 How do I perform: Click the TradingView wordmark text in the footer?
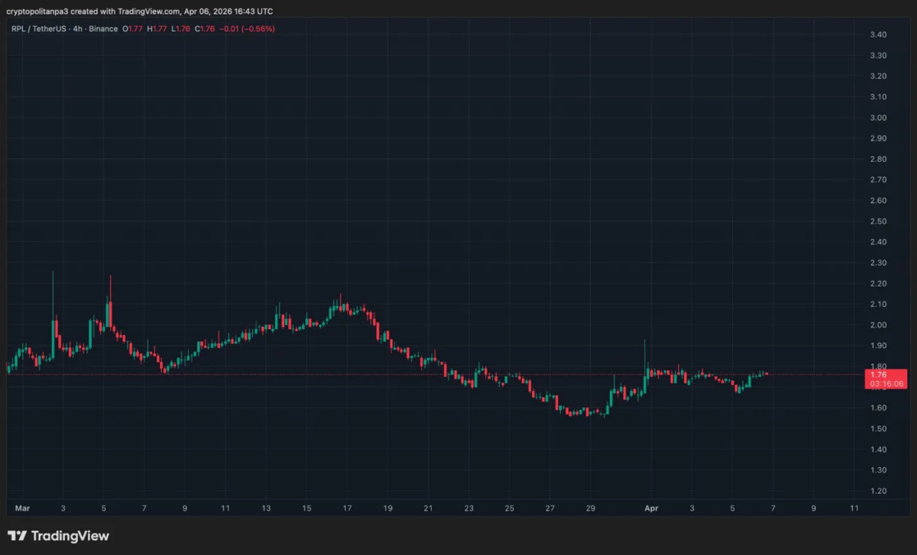coord(68,536)
